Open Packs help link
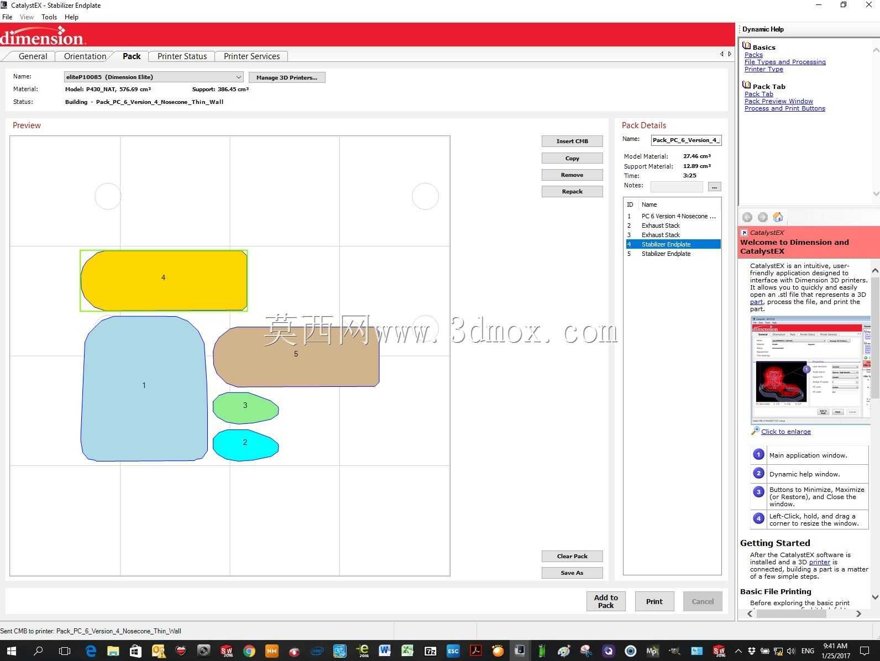 pos(753,55)
